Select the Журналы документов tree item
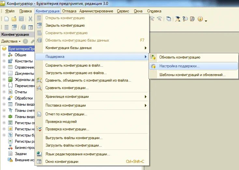Viewport: 239px width, 170px height. (25, 80)
